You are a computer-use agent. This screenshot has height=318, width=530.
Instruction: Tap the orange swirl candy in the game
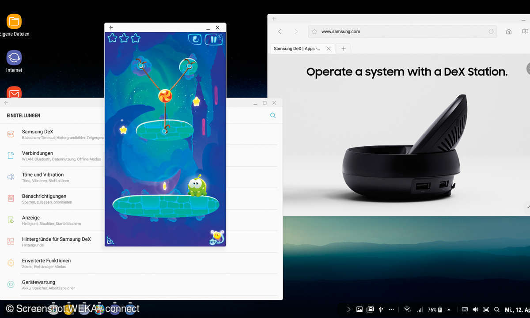tap(165, 95)
